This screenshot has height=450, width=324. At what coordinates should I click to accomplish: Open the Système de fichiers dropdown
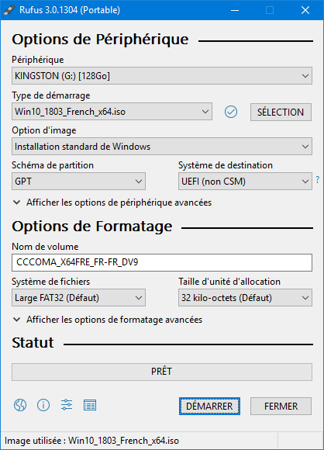click(x=78, y=298)
